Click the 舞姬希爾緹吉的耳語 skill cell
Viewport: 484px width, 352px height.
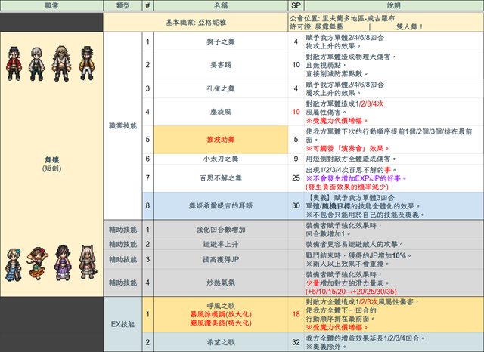[x=222, y=204]
